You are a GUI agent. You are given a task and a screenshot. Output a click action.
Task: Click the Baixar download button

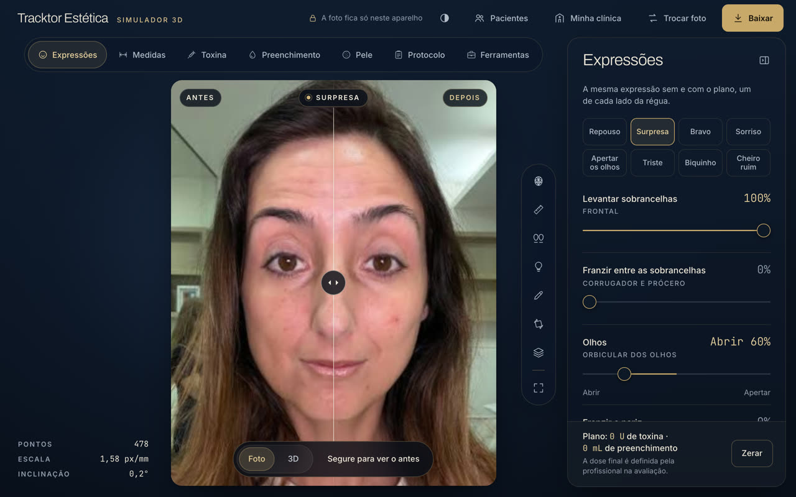coord(752,18)
